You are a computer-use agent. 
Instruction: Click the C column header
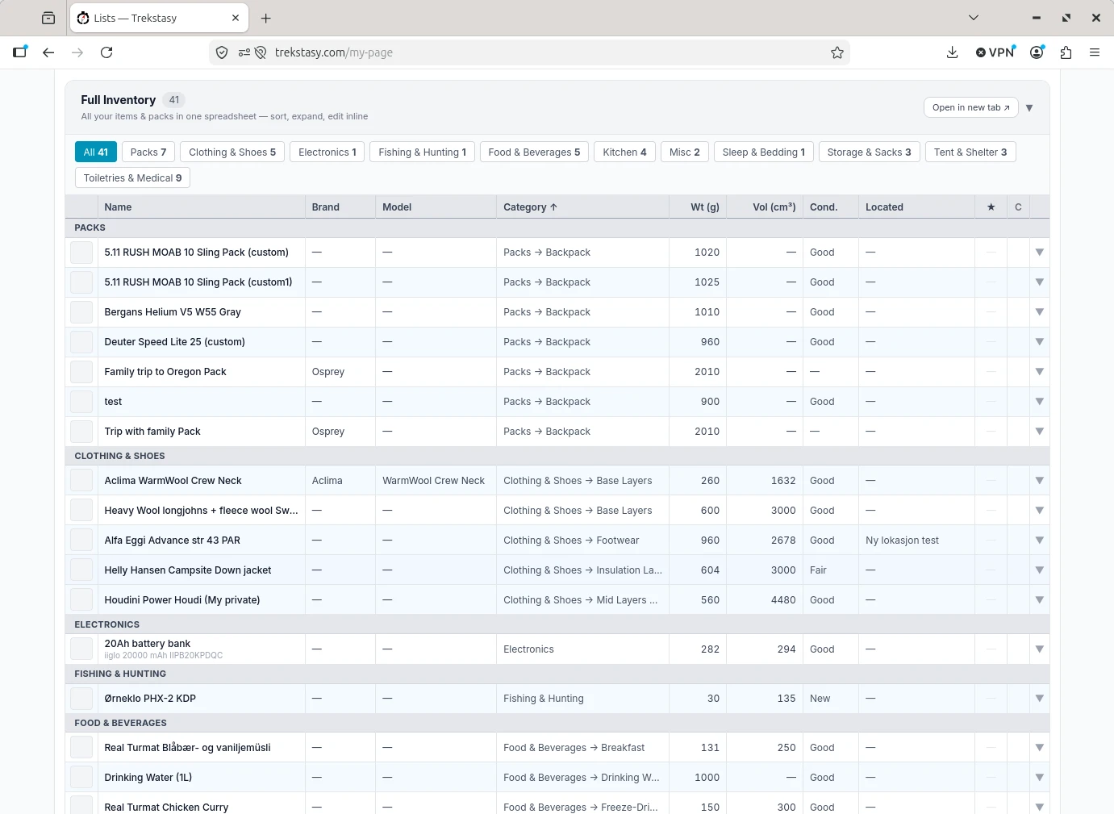click(x=1018, y=207)
